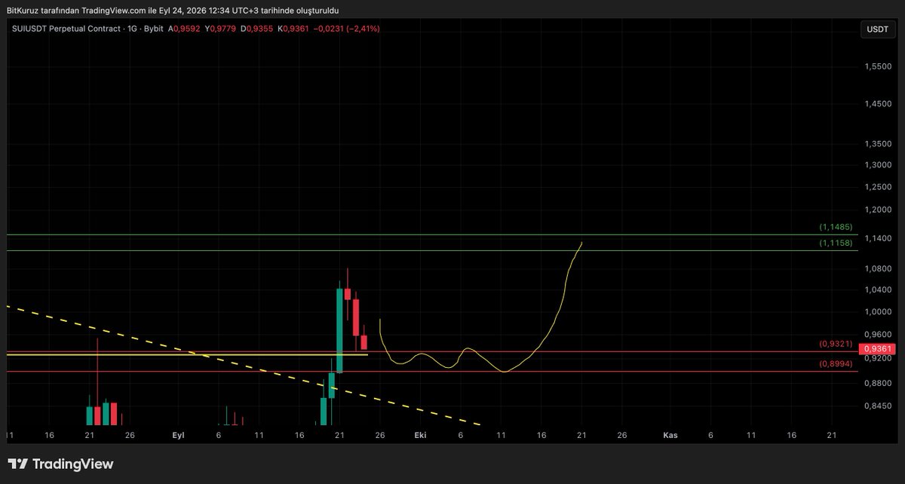Click the high price value Y0,9779
Image resolution: width=905 pixels, height=484 pixels.
pos(221,29)
